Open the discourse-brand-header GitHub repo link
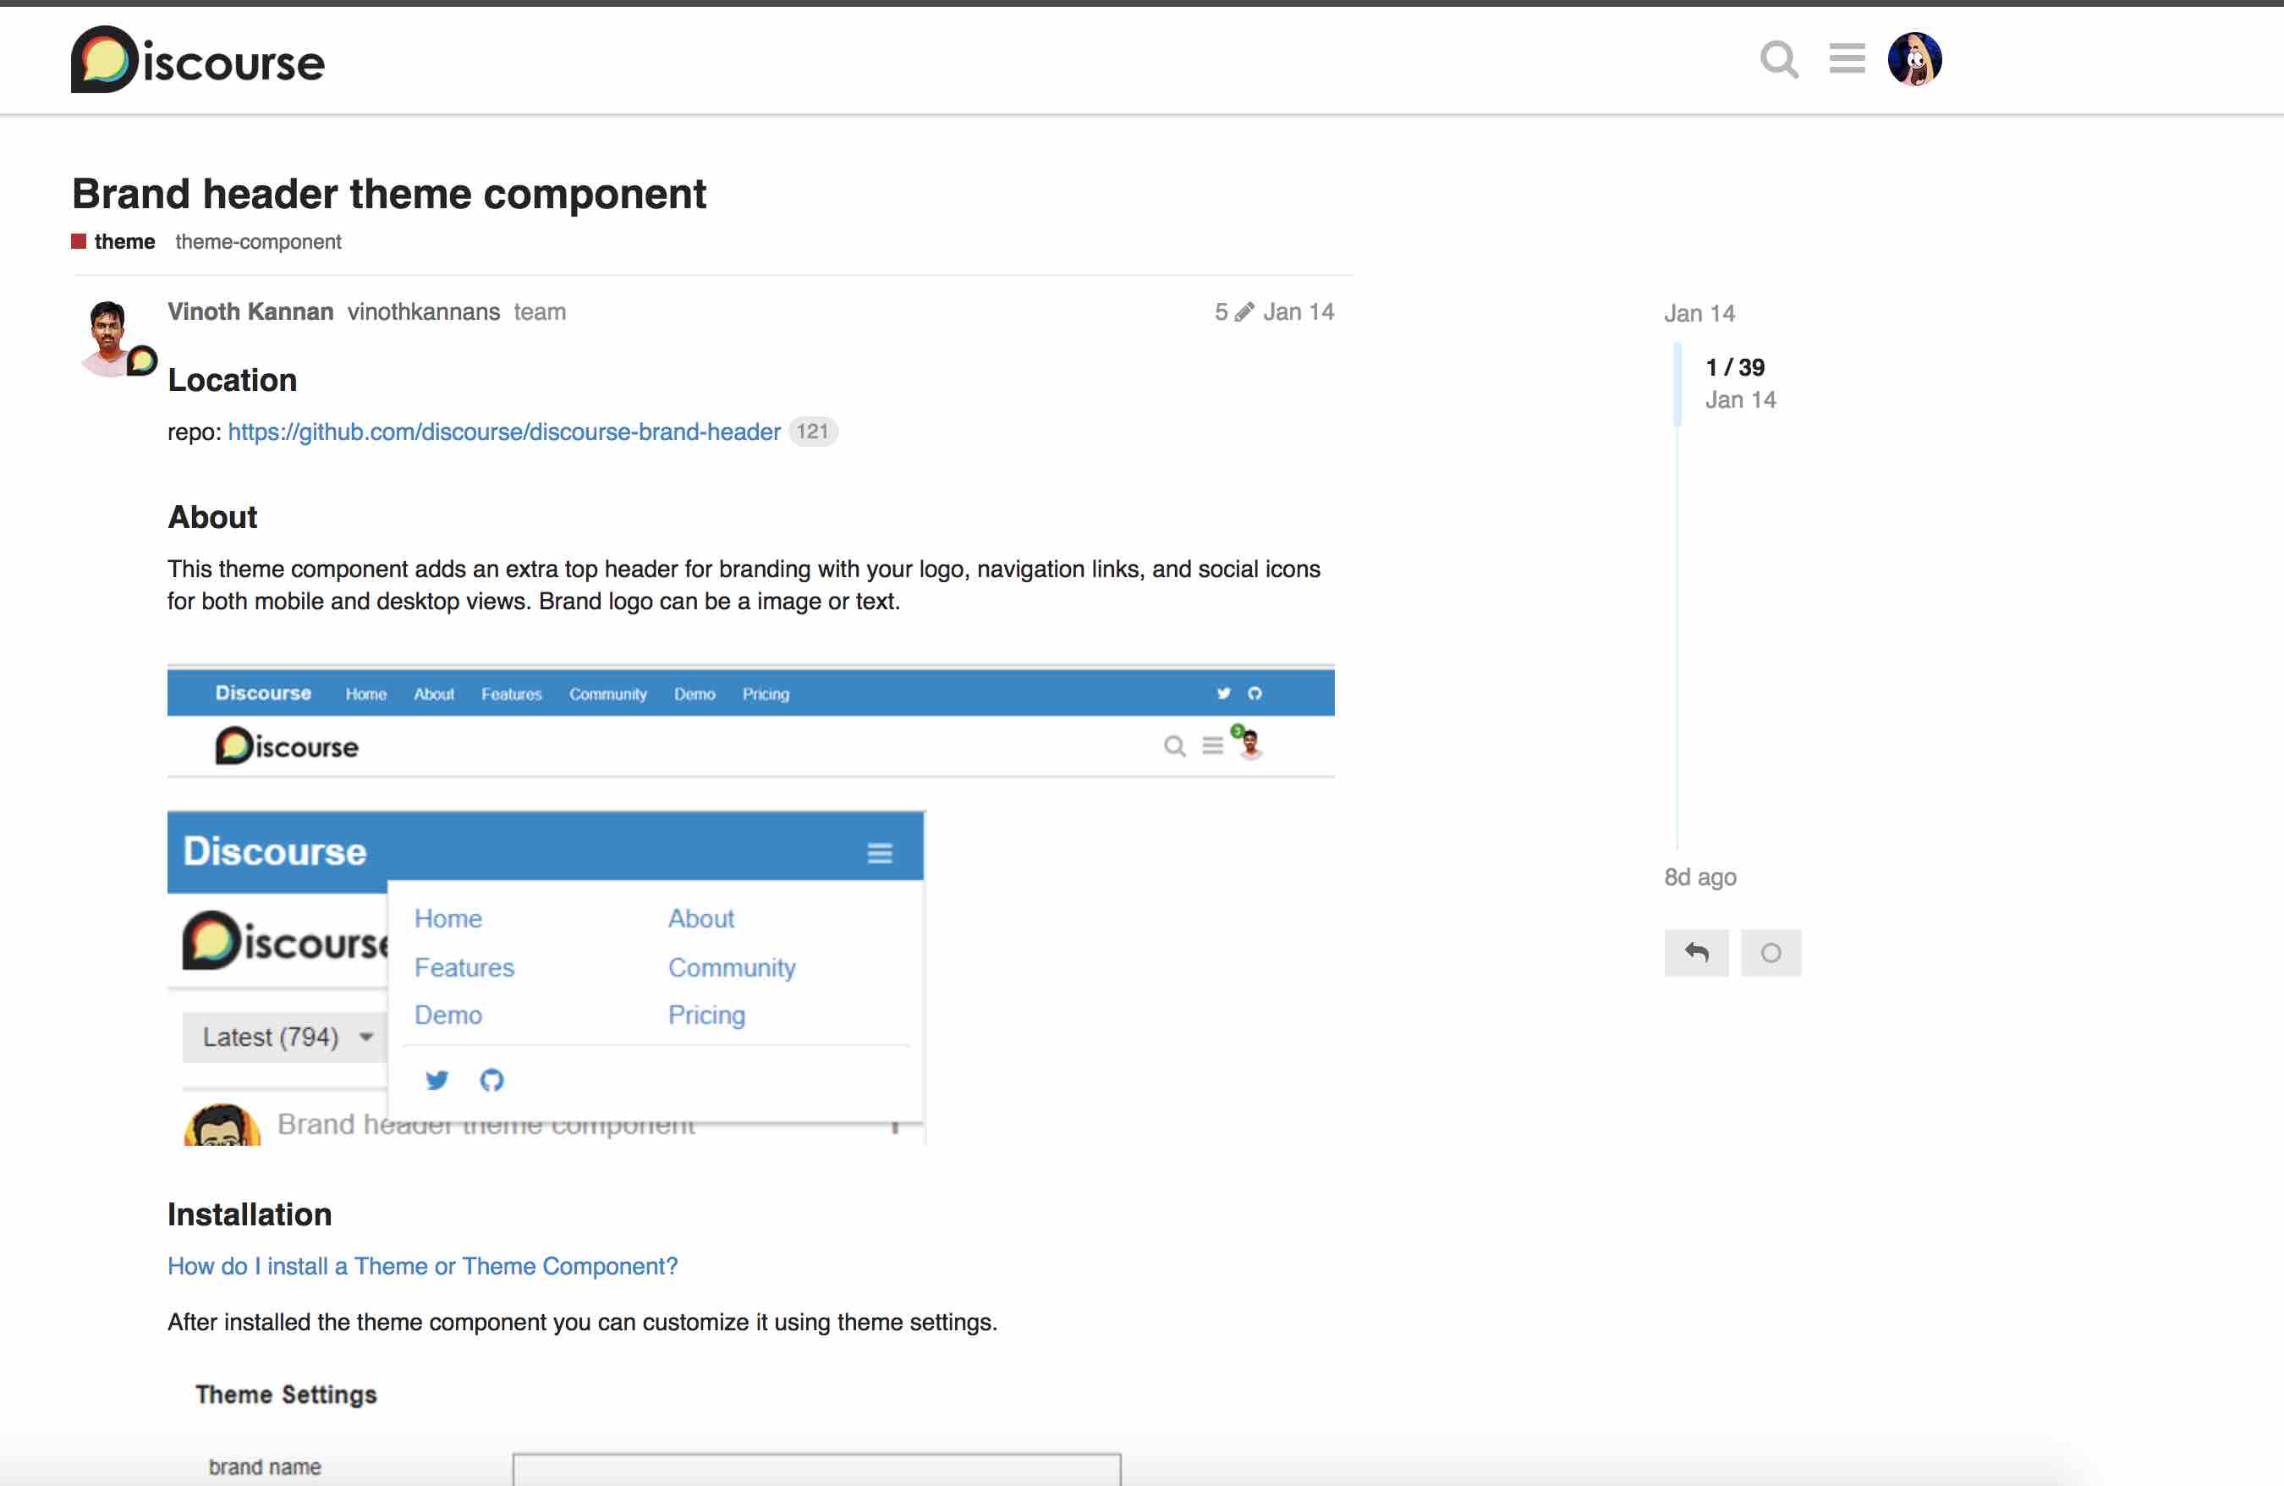2284x1486 pixels. [x=504, y=432]
